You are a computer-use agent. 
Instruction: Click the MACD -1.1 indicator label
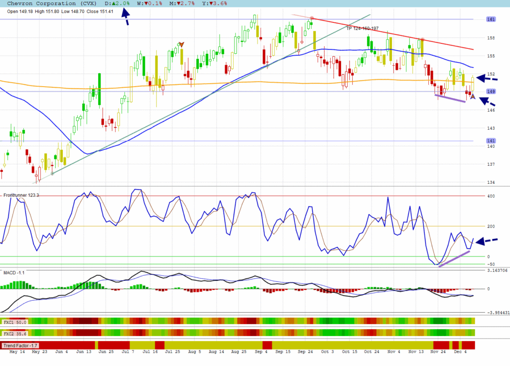(x=14, y=273)
